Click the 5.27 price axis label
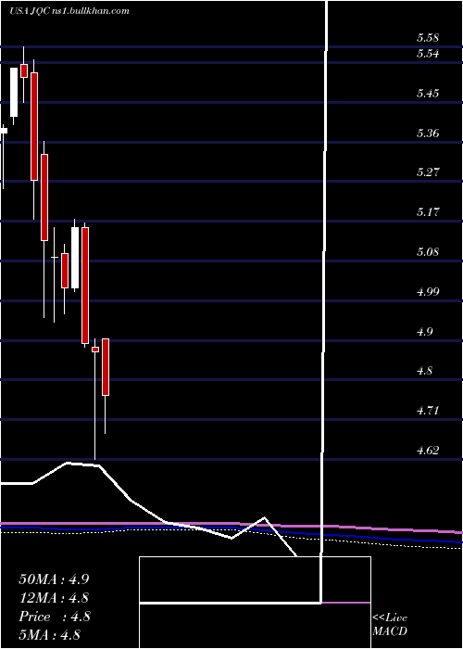 click(428, 172)
